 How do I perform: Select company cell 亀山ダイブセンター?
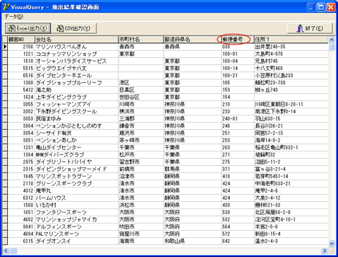click(76, 148)
